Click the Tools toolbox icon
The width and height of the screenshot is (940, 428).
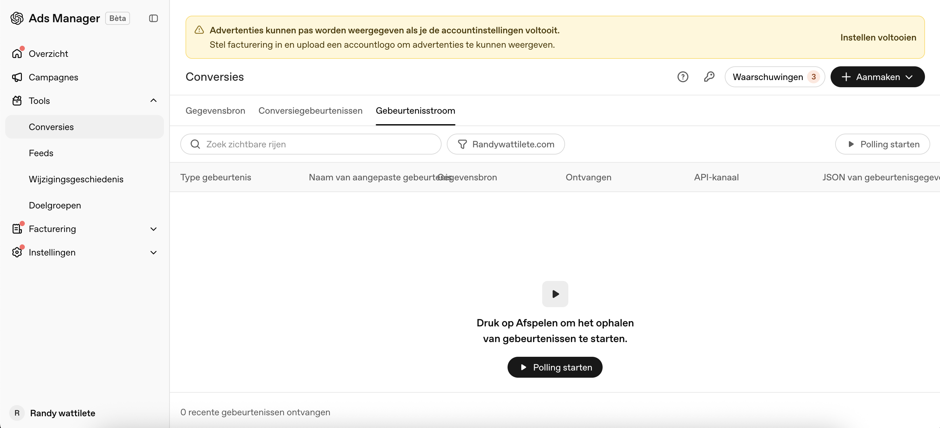17,101
